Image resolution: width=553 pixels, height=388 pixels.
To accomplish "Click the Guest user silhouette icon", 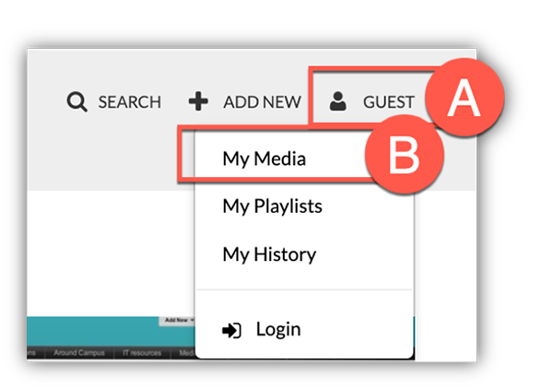I will pos(338,101).
